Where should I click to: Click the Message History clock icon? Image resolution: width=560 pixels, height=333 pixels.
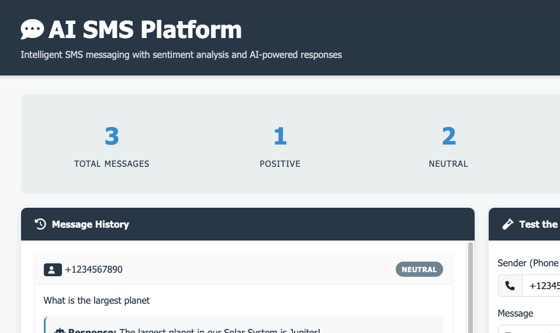coord(40,224)
